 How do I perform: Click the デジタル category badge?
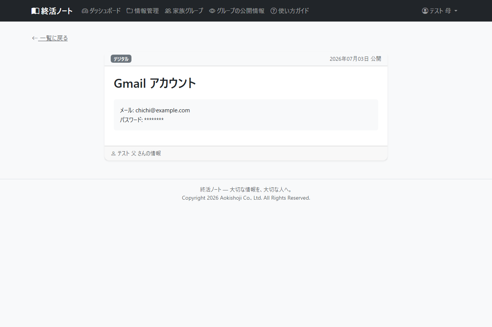(121, 59)
